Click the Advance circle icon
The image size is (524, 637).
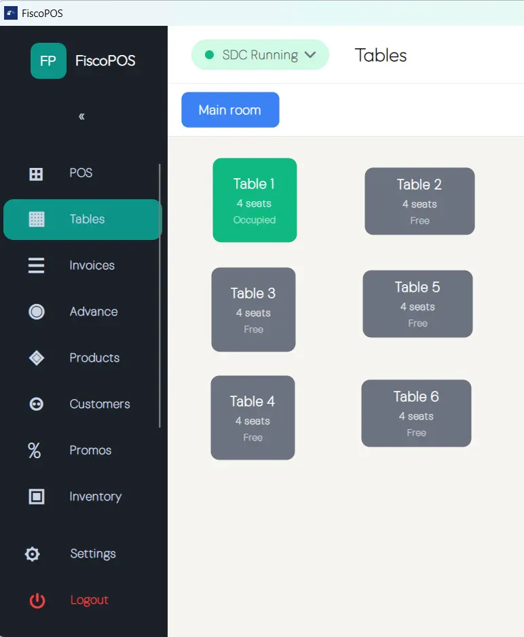click(37, 311)
